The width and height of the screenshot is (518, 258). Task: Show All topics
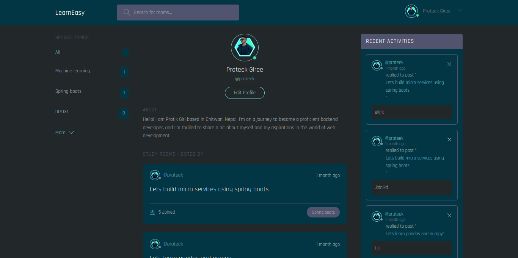pyautogui.click(x=58, y=52)
